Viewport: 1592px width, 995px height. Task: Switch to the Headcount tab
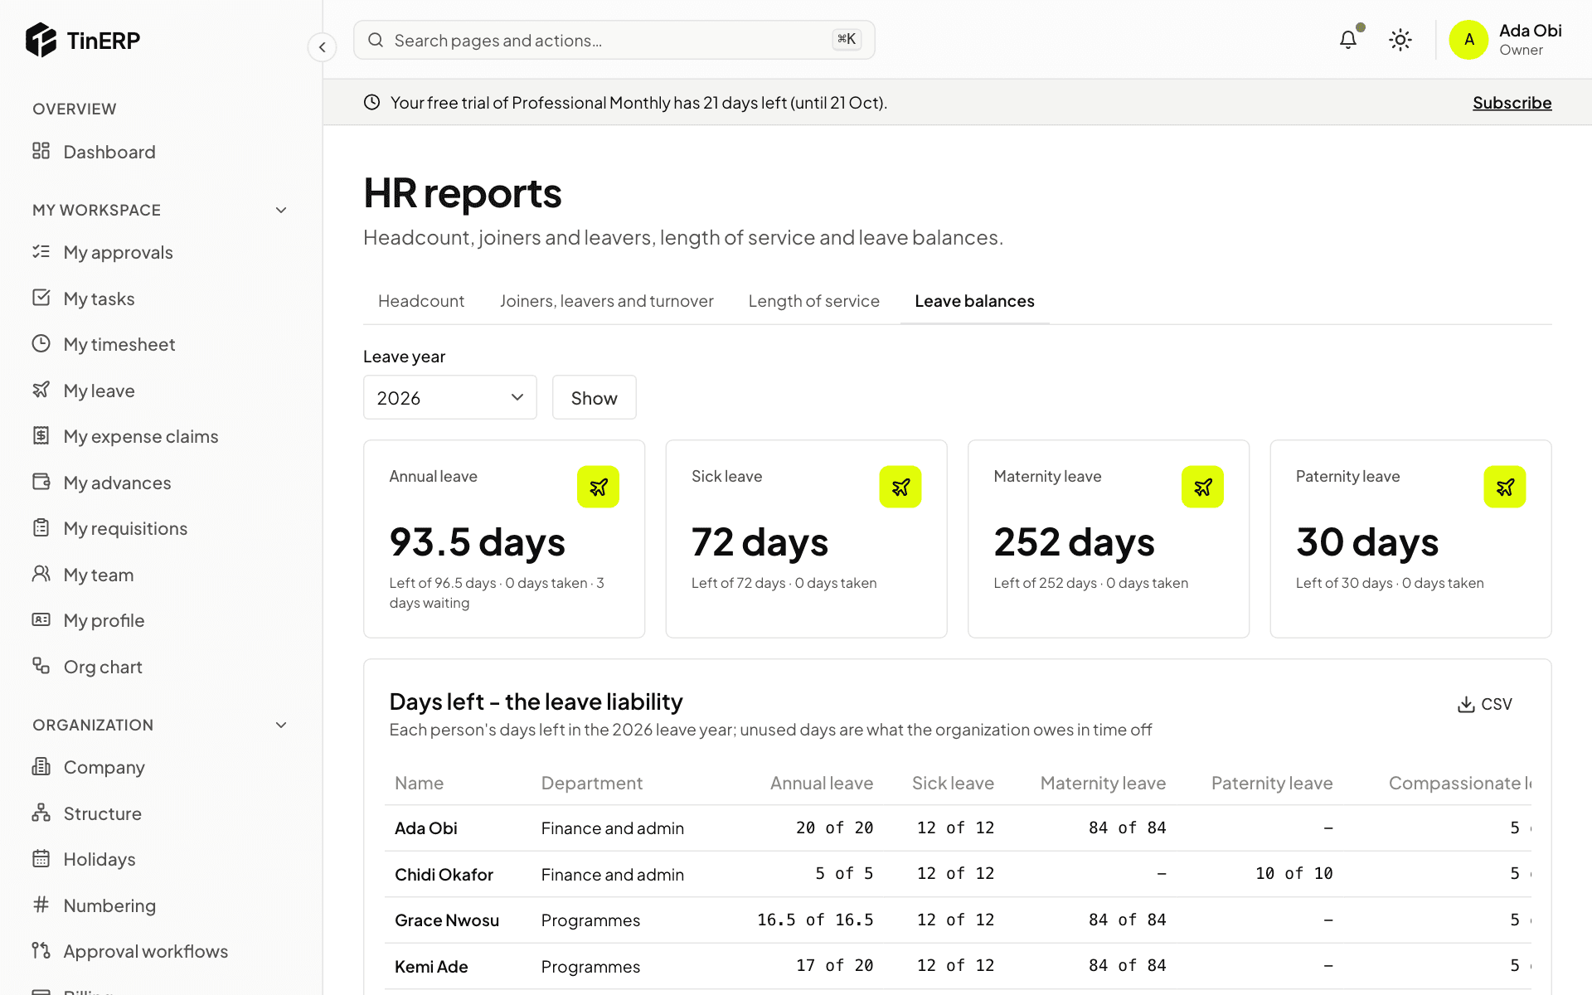421,301
